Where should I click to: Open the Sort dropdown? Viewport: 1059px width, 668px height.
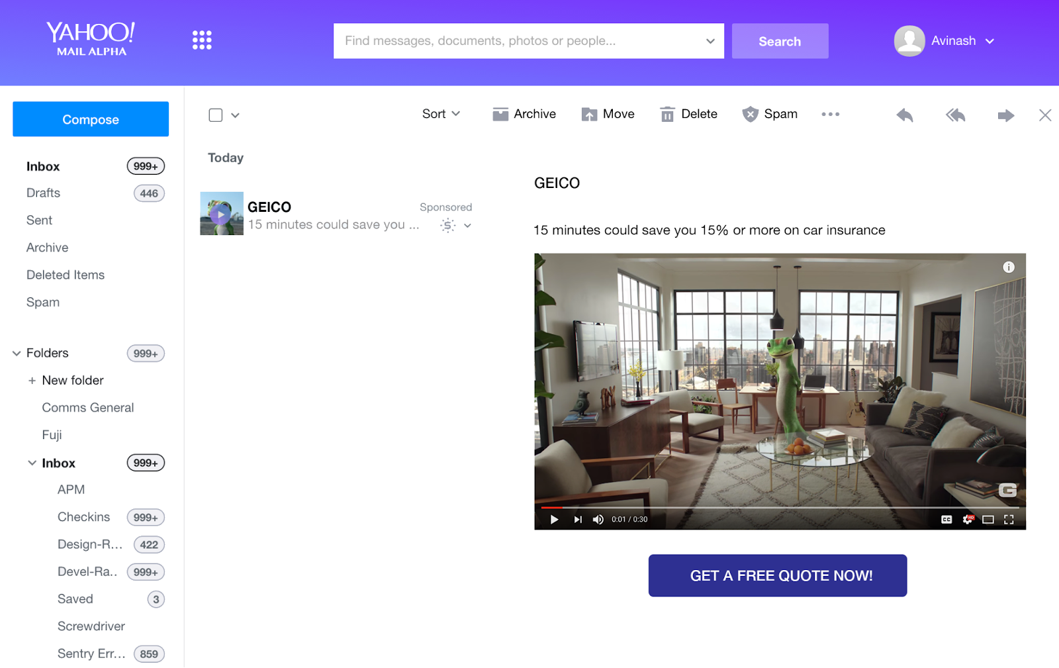click(x=441, y=114)
